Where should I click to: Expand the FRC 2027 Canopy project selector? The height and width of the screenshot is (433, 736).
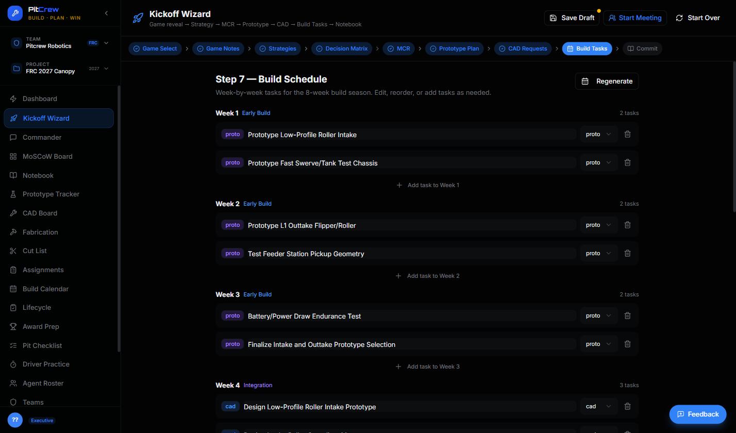pos(60,68)
